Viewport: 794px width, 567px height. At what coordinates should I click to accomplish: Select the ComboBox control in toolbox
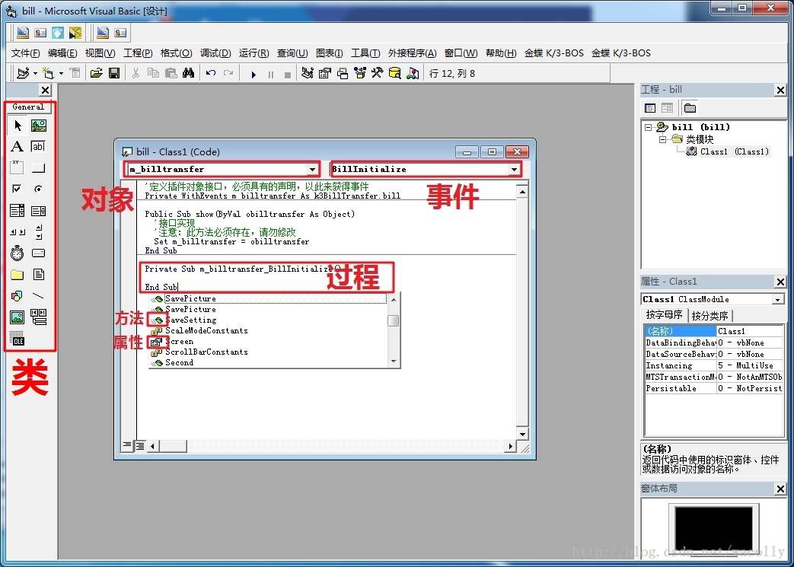click(x=18, y=210)
